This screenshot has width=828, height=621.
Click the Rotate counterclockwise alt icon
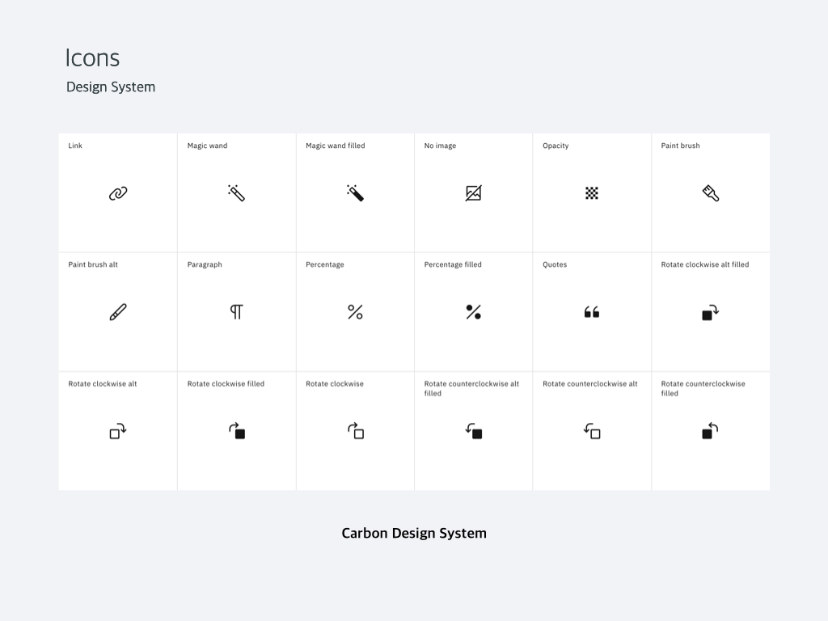tap(591, 431)
